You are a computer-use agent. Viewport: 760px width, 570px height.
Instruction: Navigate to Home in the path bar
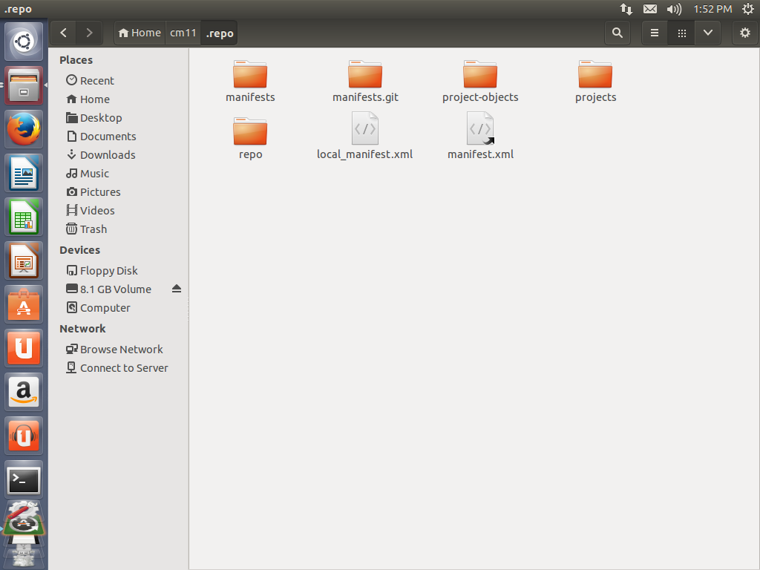click(x=140, y=33)
